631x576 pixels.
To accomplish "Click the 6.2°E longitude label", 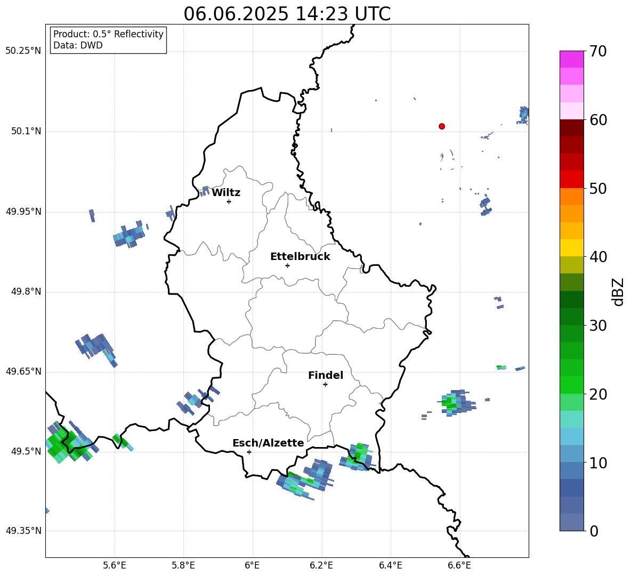I will coord(321,565).
